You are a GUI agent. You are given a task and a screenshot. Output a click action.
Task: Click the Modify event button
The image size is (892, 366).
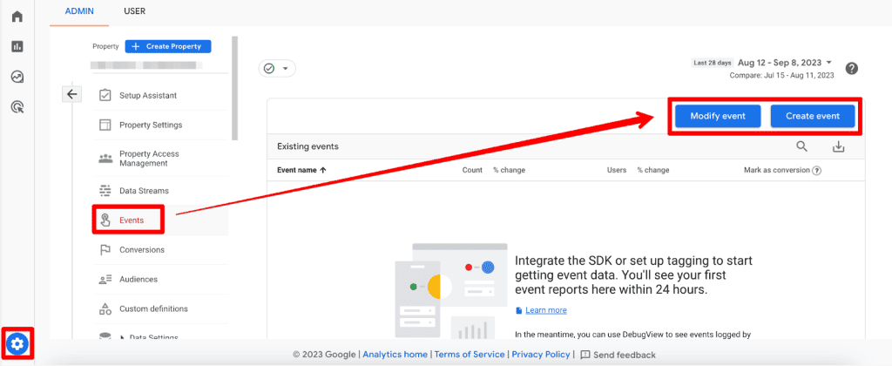[x=718, y=116]
